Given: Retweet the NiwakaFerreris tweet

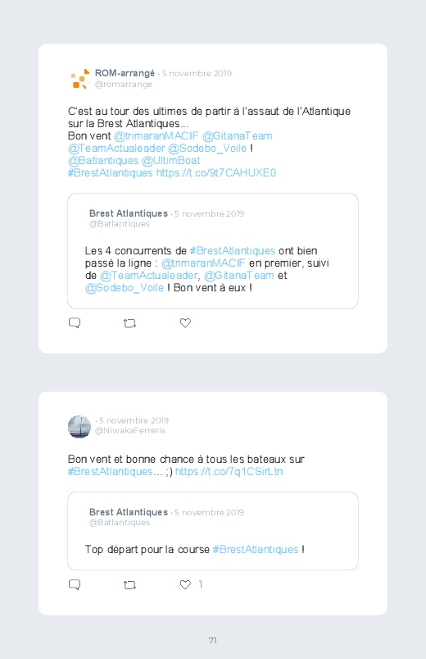Looking at the screenshot, I should 129,584.
